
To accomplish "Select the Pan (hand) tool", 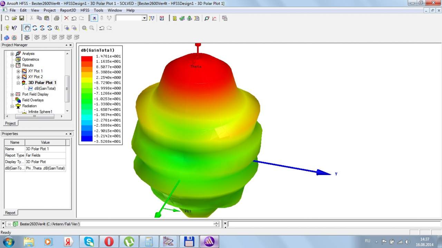I will 27,28.
